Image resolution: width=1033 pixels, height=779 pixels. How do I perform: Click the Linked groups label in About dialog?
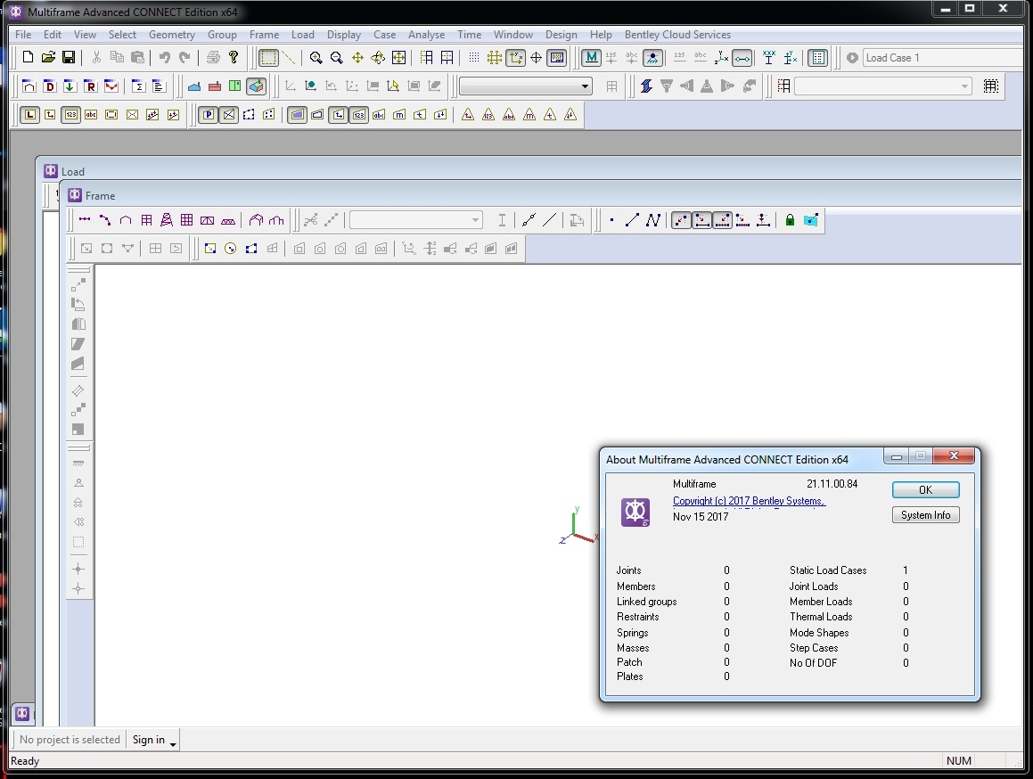click(x=646, y=601)
